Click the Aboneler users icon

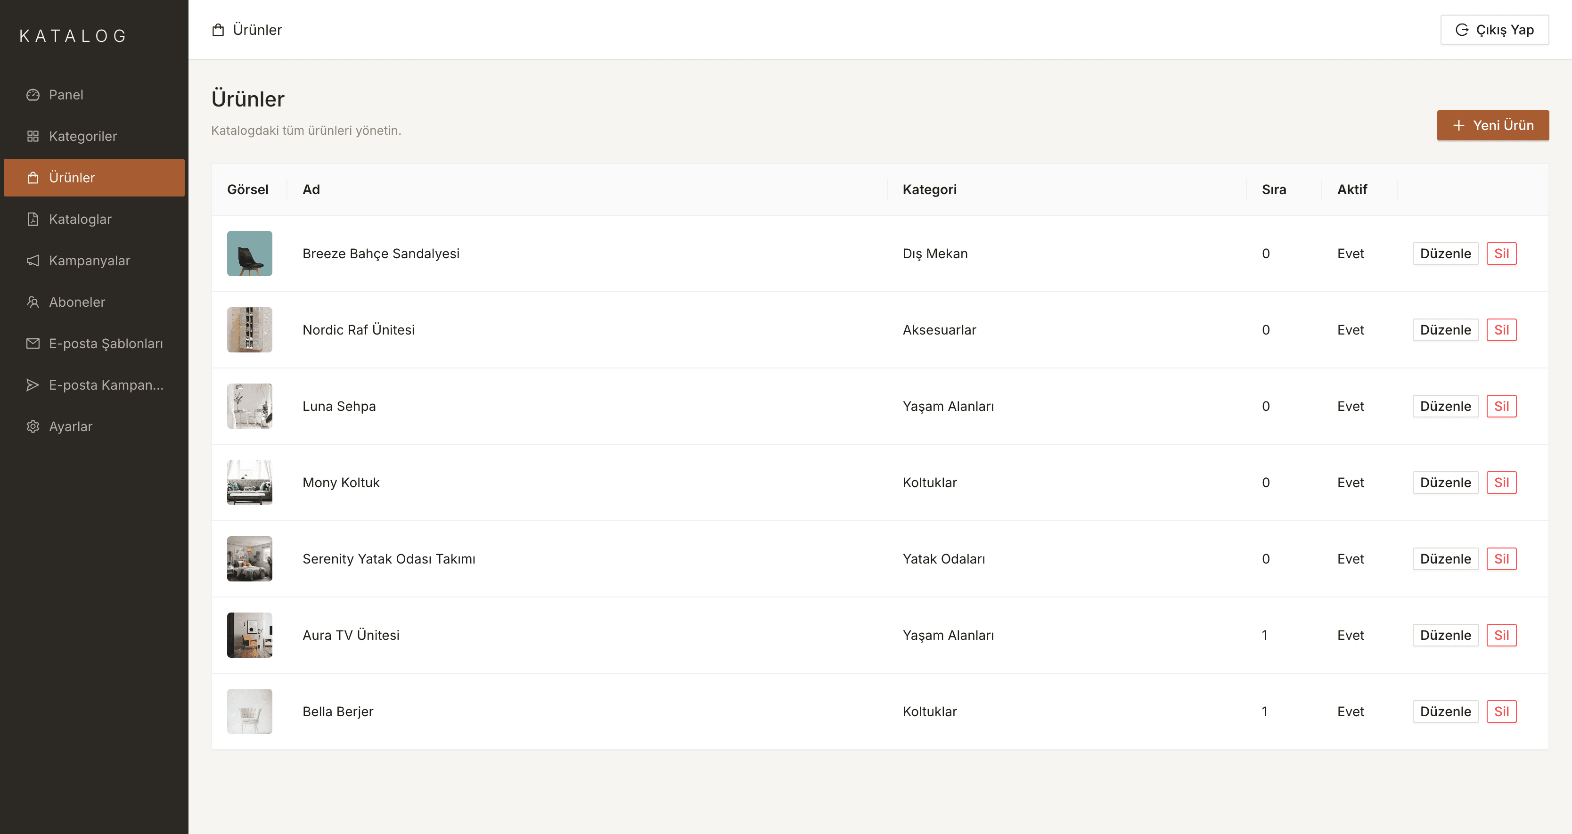(33, 302)
